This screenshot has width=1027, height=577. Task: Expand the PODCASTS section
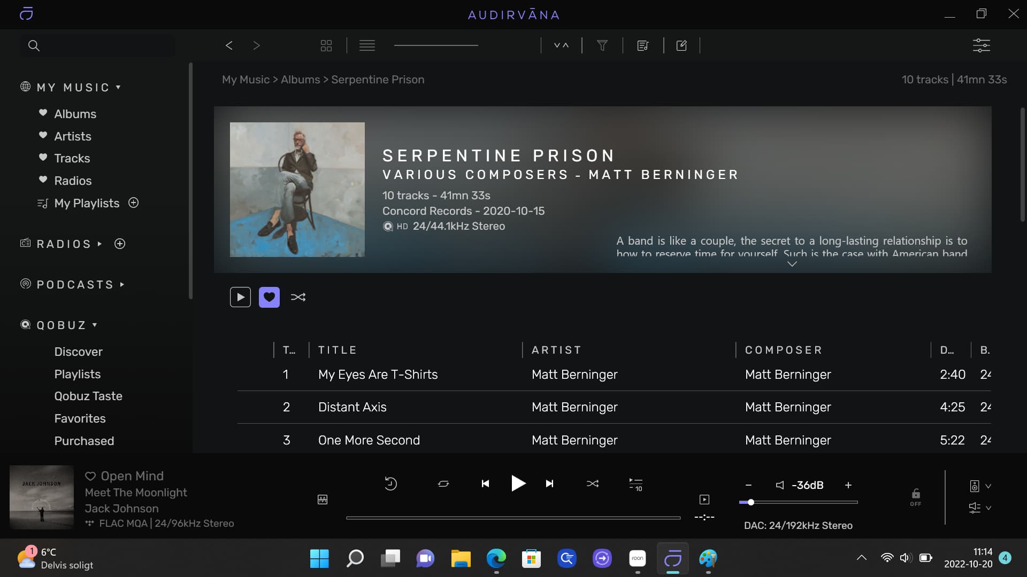[x=122, y=285]
